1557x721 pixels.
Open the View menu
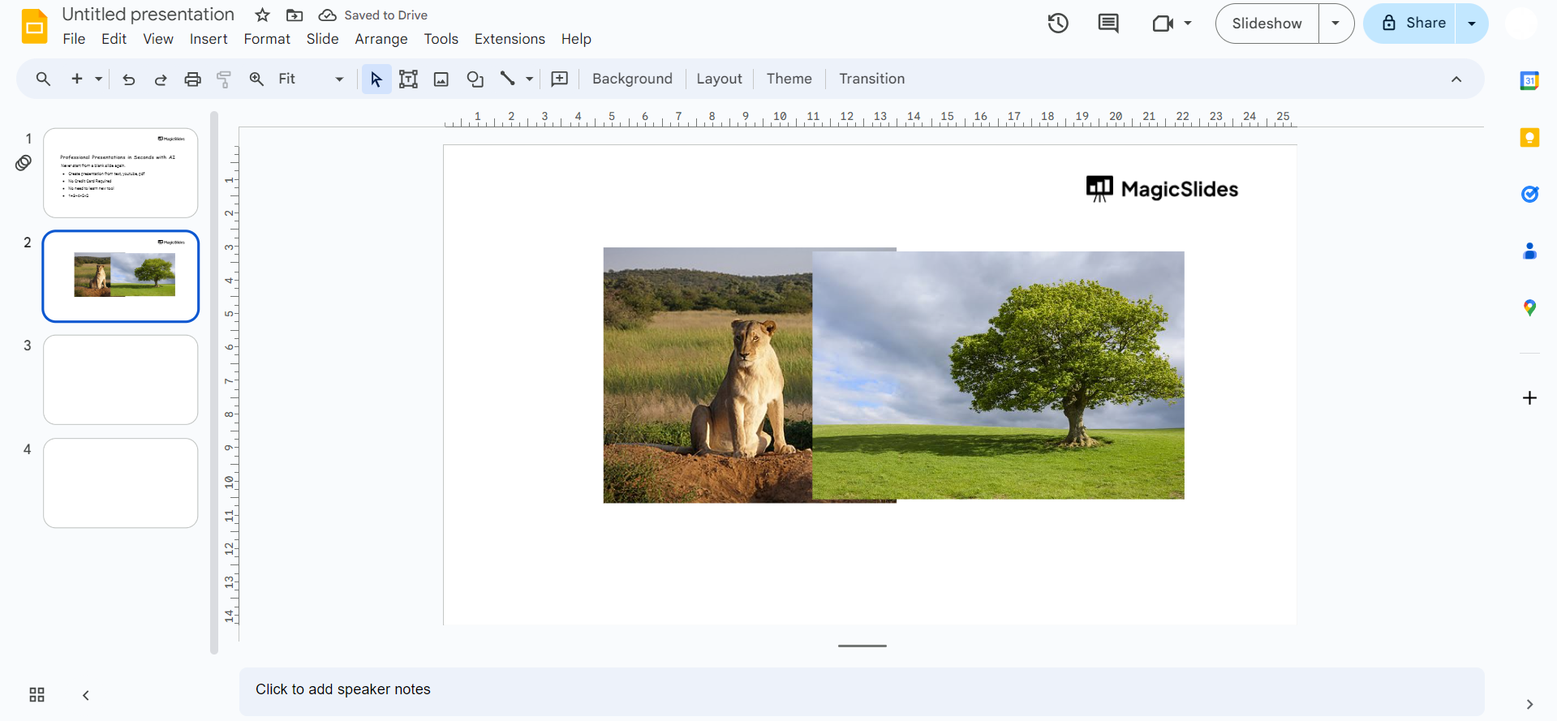158,39
